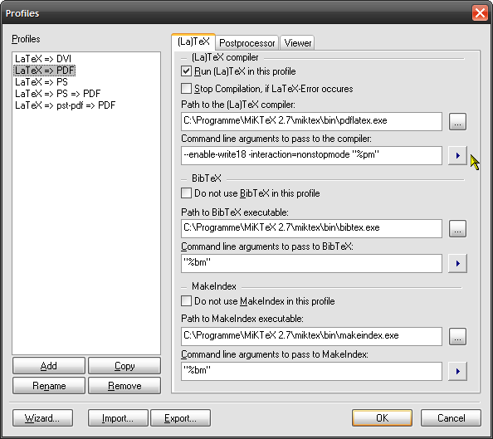Screen dimensions: 493x439
Task: Switch to the Postprocessor tab
Action: click(247, 43)
